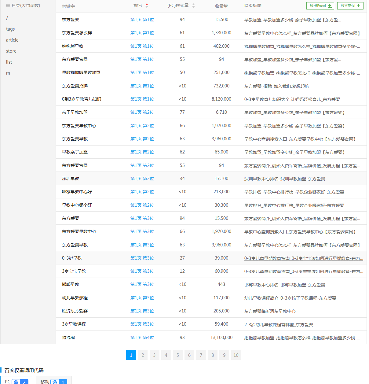Select article in the left sidebar
This screenshot has width=369, height=384.
pyautogui.click(x=12, y=40)
